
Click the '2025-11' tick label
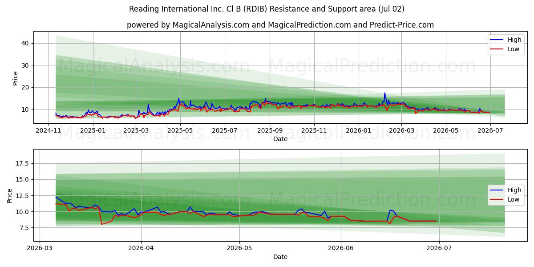pyautogui.click(x=314, y=130)
